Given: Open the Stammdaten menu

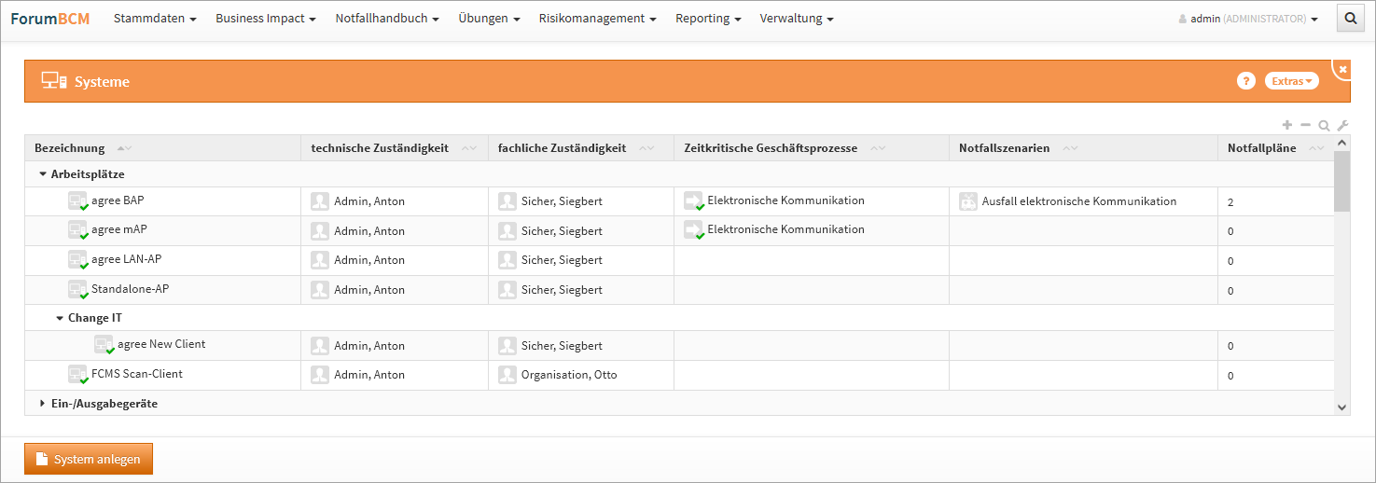Looking at the screenshot, I should pyautogui.click(x=155, y=19).
